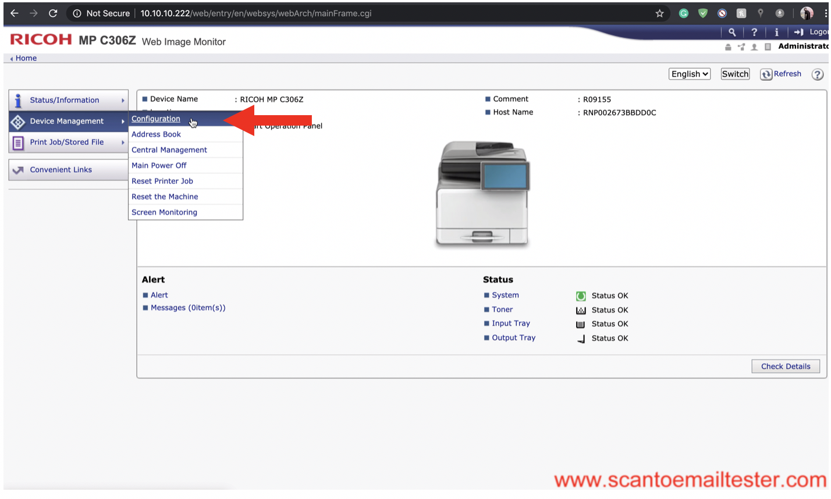Click the information 'i' icon in header
This screenshot has height=499, width=831.
pyautogui.click(x=776, y=33)
